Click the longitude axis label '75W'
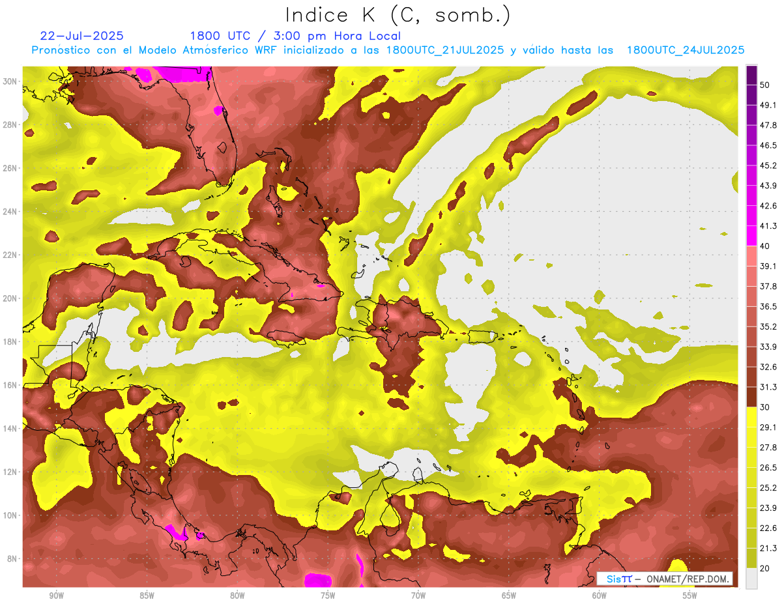This screenshot has height=604, width=782. coord(328,596)
